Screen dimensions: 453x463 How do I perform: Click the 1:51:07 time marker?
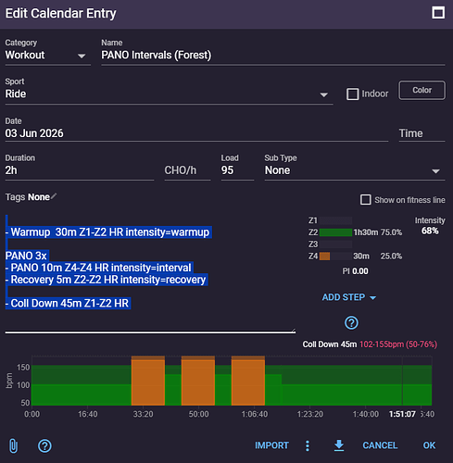click(402, 414)
